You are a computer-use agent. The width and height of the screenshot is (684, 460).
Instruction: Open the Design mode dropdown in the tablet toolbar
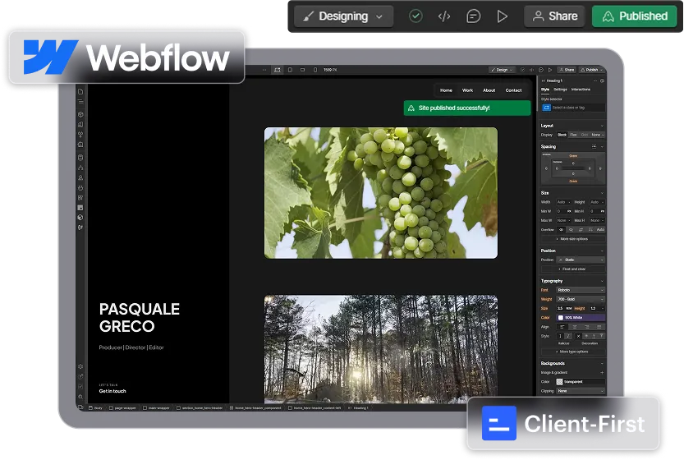tap(502, 70)
